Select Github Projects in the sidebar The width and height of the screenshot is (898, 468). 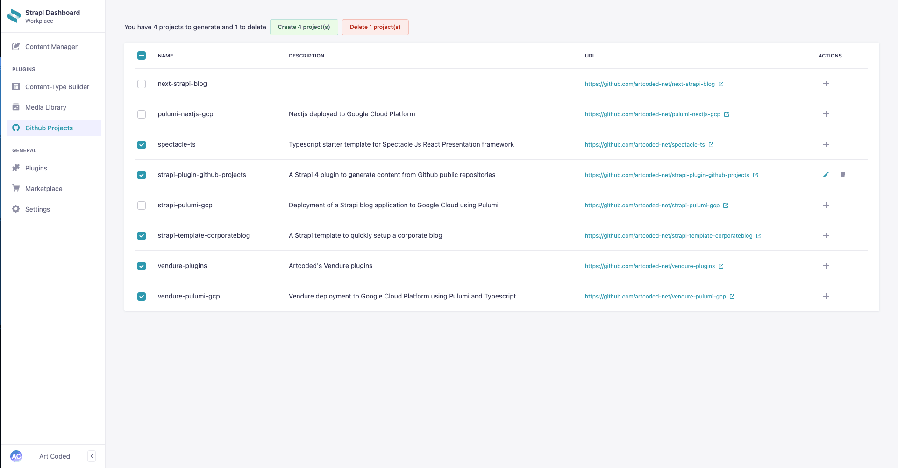(54, 128)
